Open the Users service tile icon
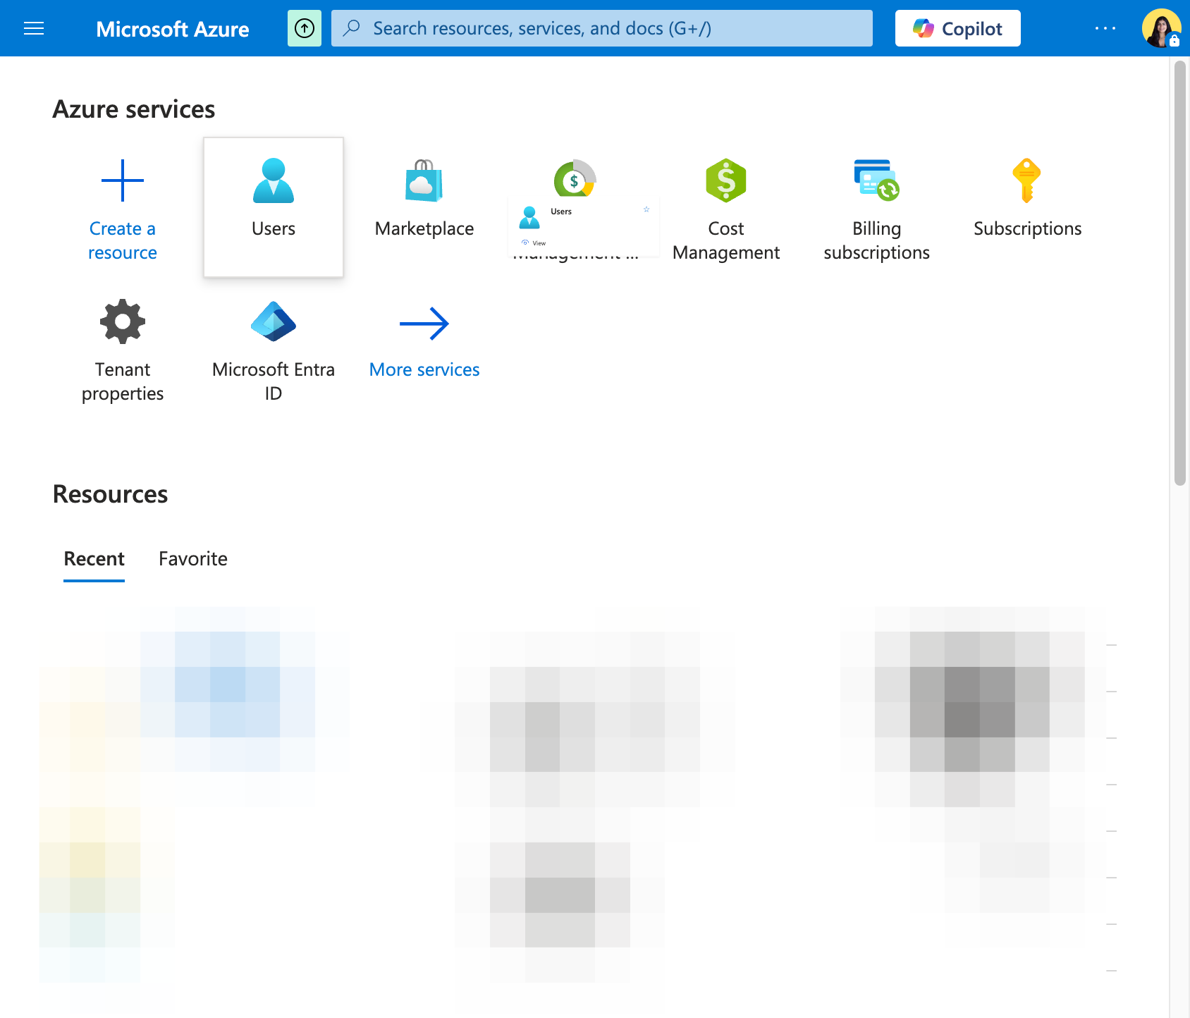The image size is (1190, 1018). pyautogui.click(x=274, y=180)
